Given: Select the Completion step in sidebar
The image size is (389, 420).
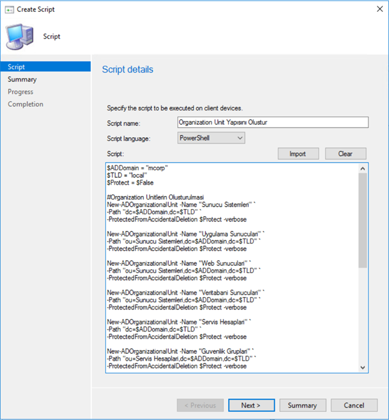Looking at the screenshot, I should tap(26, 104).
